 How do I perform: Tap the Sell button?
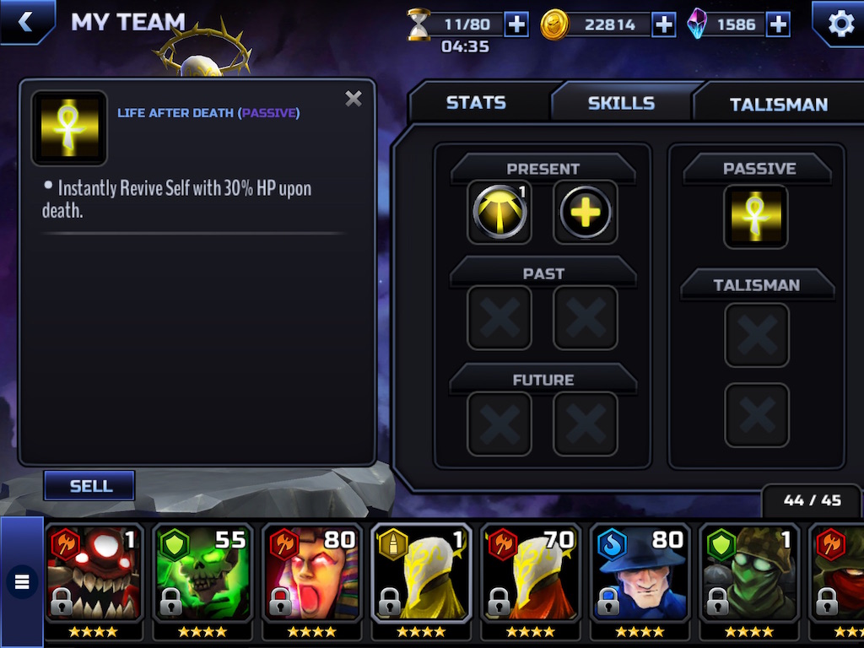coord(89,486)
